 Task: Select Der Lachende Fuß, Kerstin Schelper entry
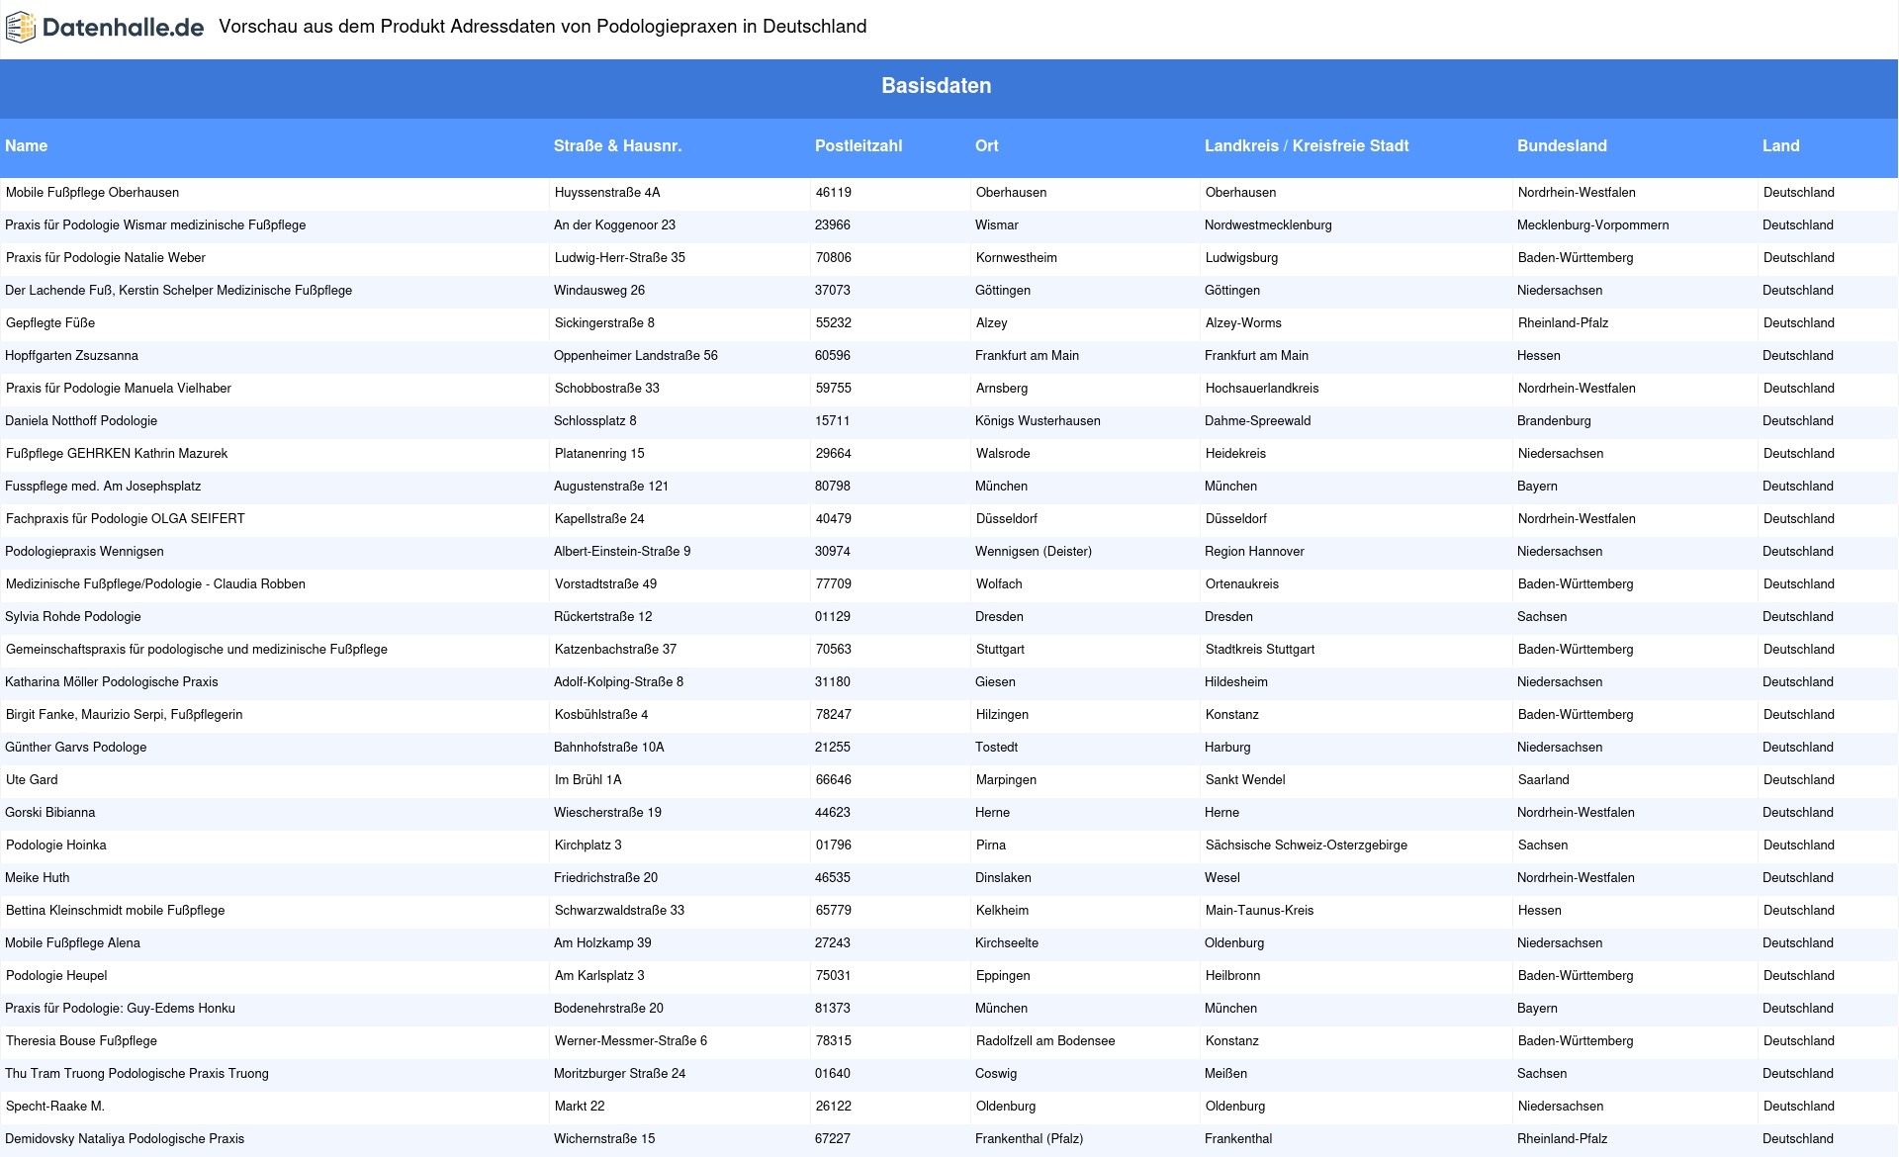(x=179, y=291)
